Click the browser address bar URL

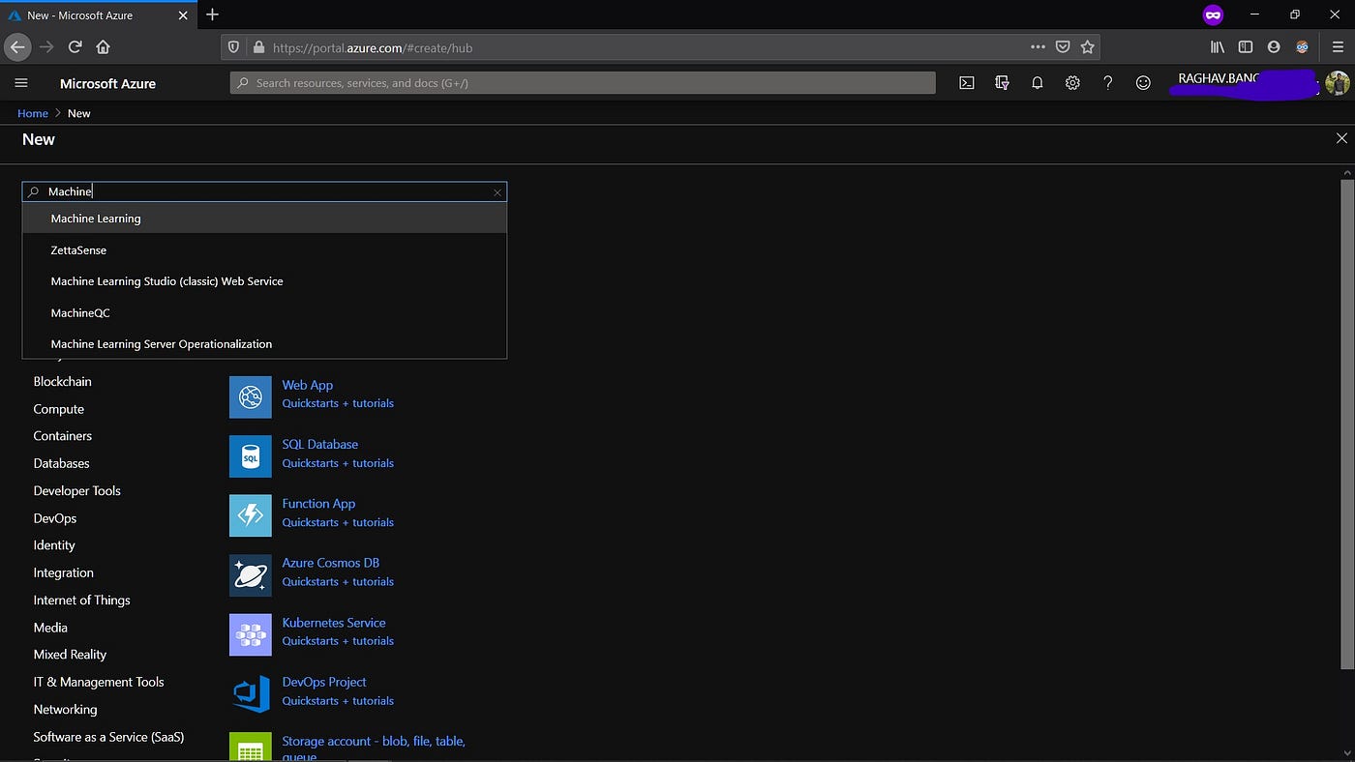(373, 47)
